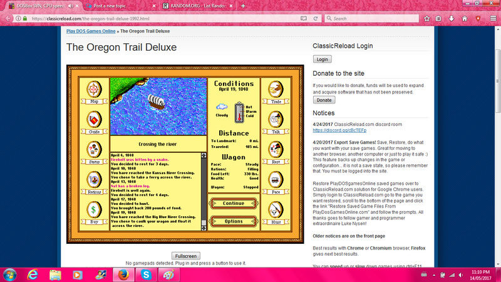Click the wagon river crossing image
Screen dimensions: 501x282
[158, 106]
